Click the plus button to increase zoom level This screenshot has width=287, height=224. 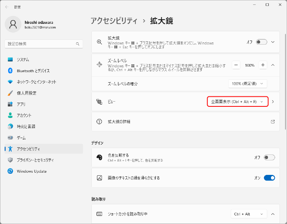tap(263, 65)
